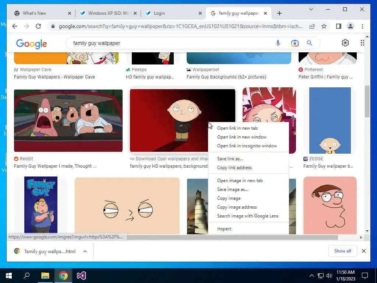Open Visual Studio from taskbar
Screen dimensions: 377x283
coord(81,276)
